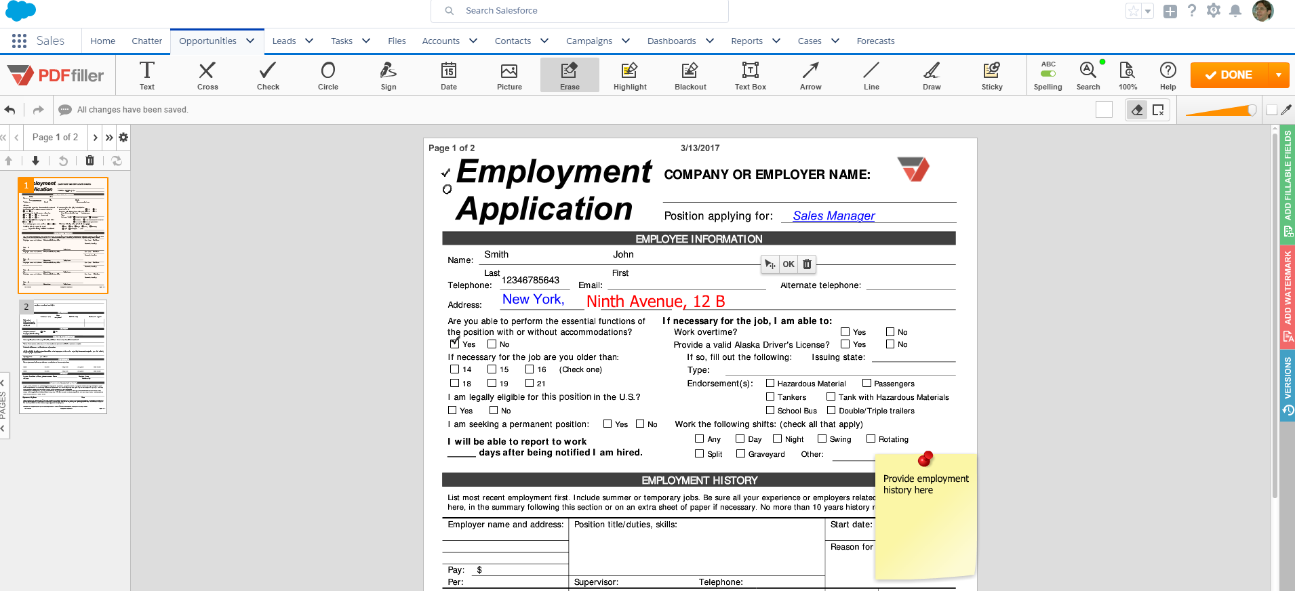
Task: Check the Graveyard shift box
Action: click(x=741, y=453)
